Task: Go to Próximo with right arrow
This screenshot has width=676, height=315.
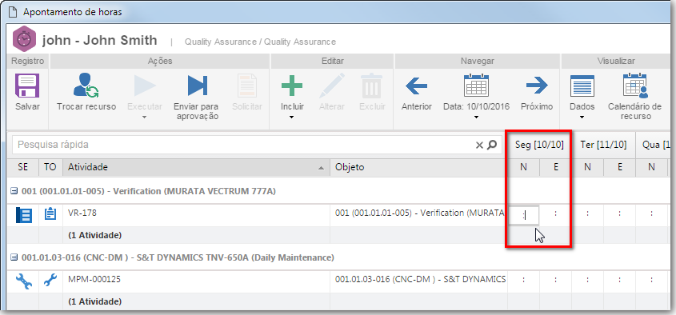Action: (x=537, y=86)
